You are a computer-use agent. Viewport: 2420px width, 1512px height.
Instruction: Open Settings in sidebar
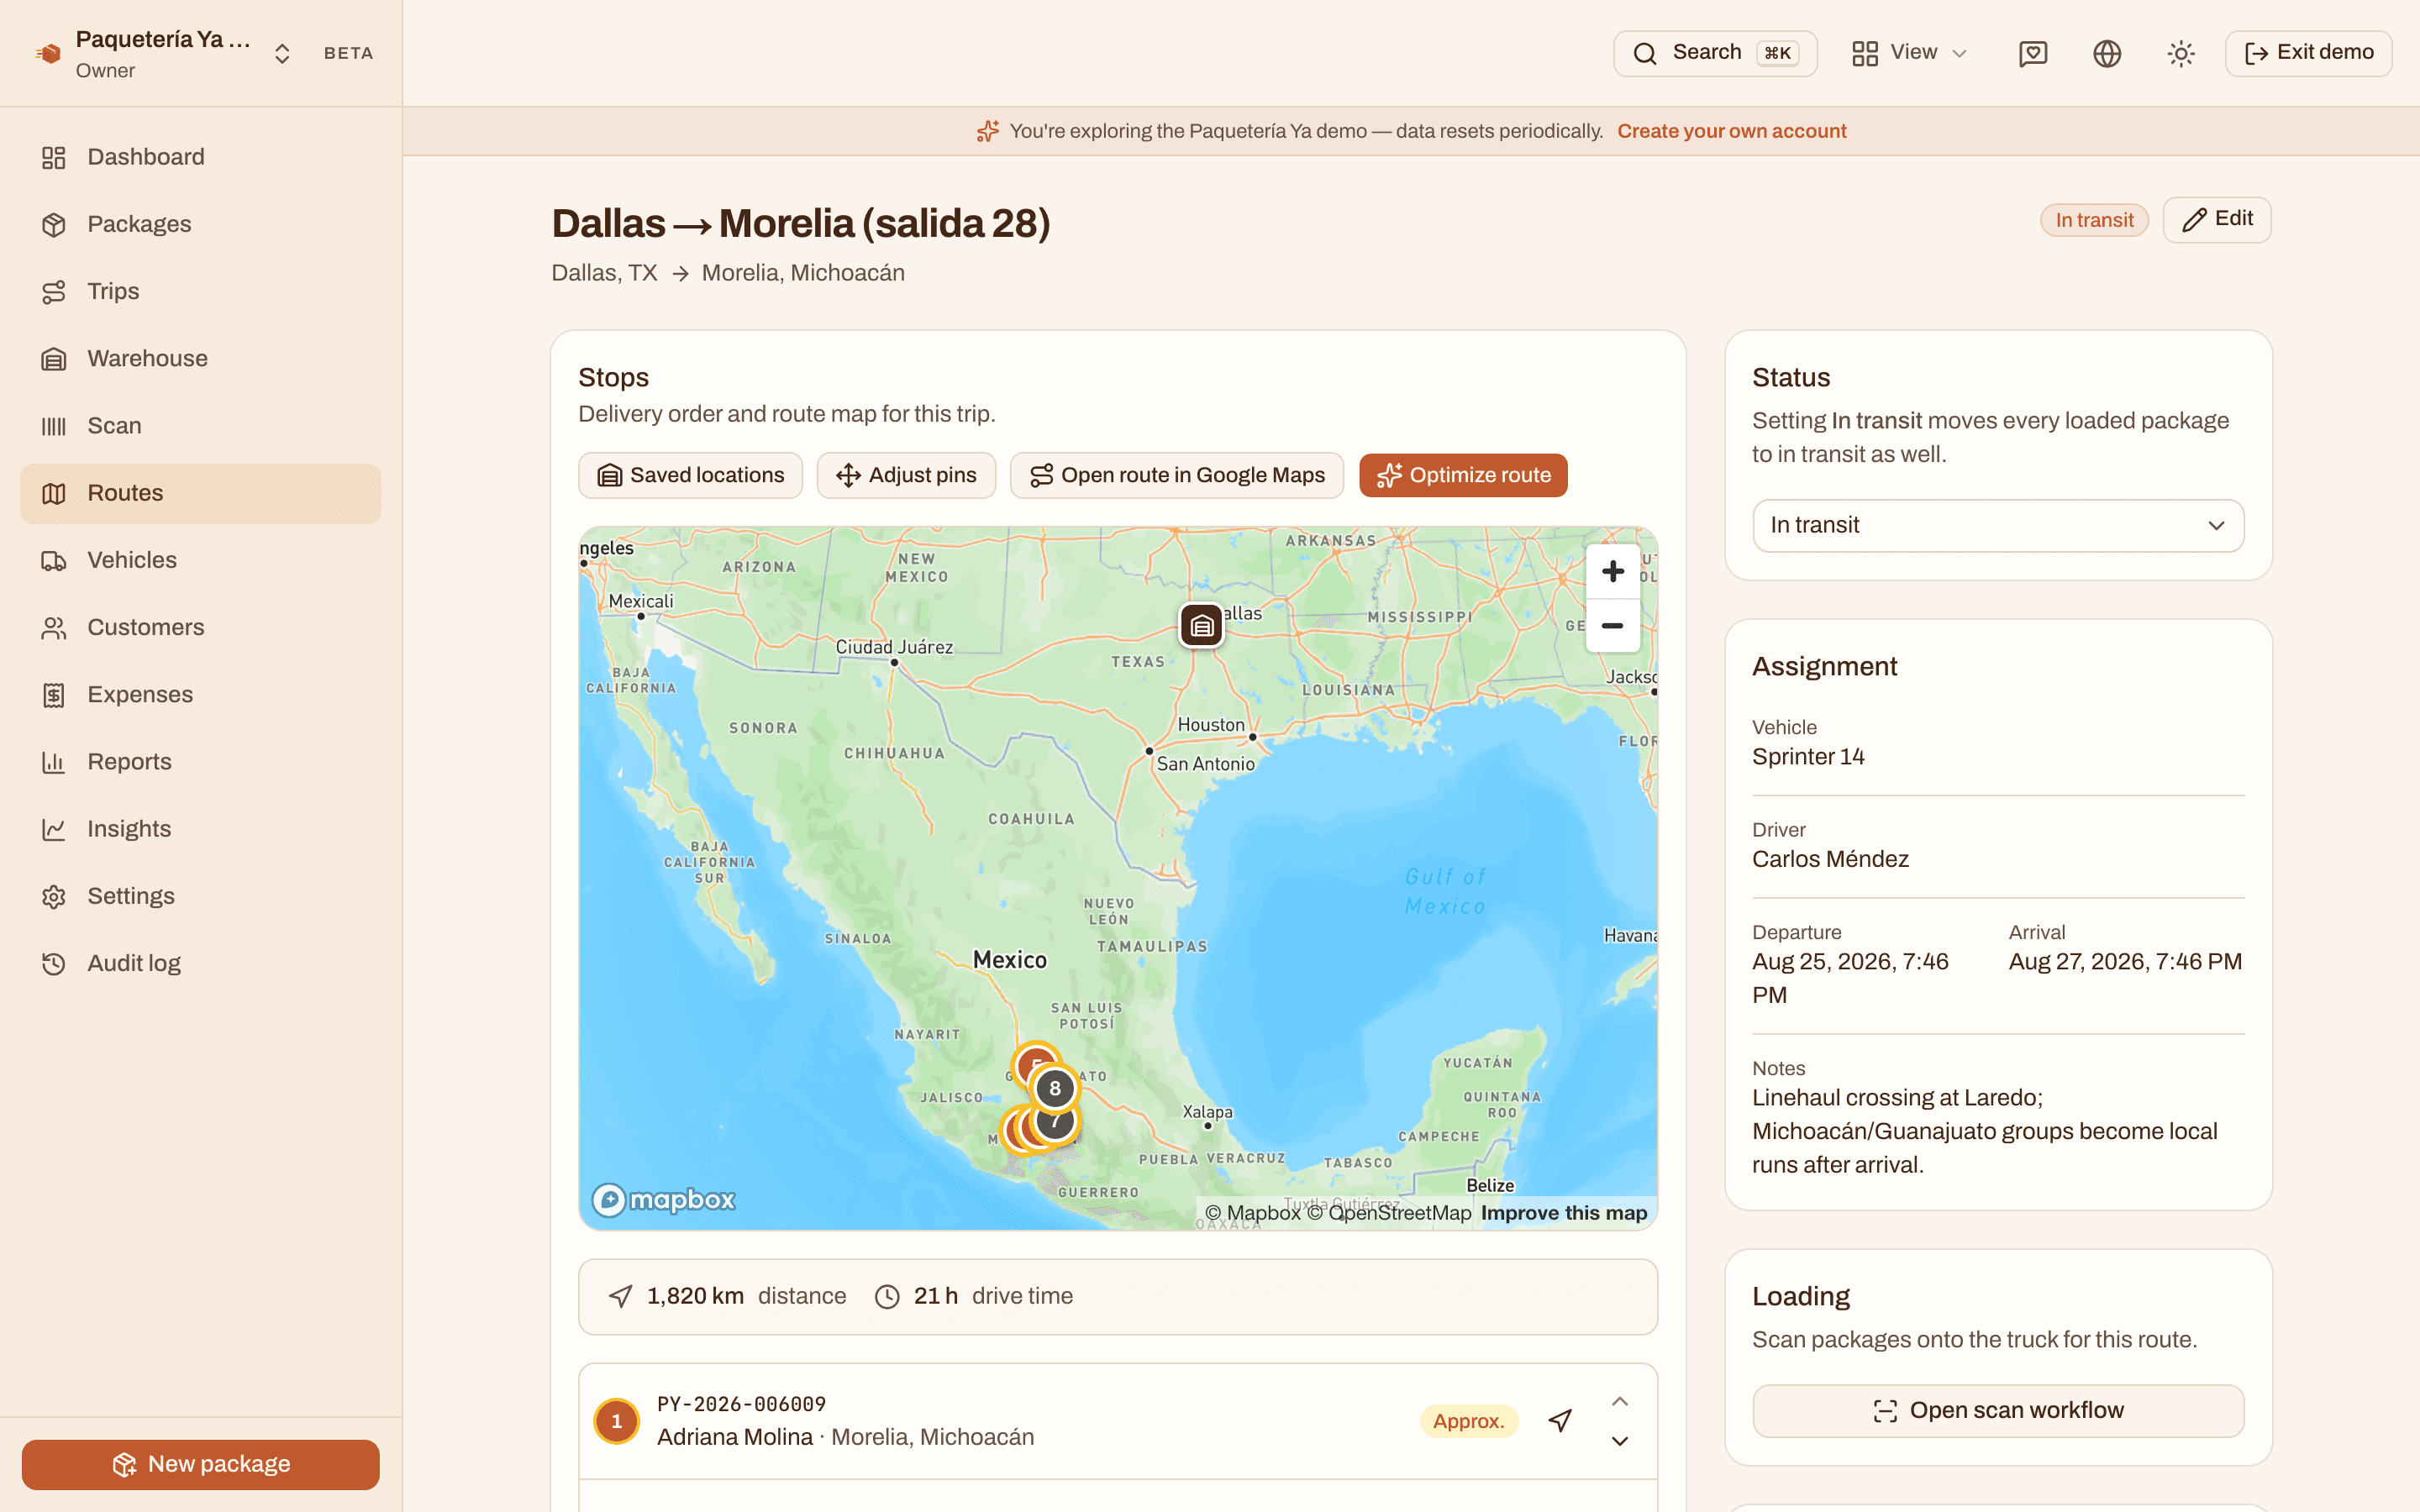(x=200, y=896)
